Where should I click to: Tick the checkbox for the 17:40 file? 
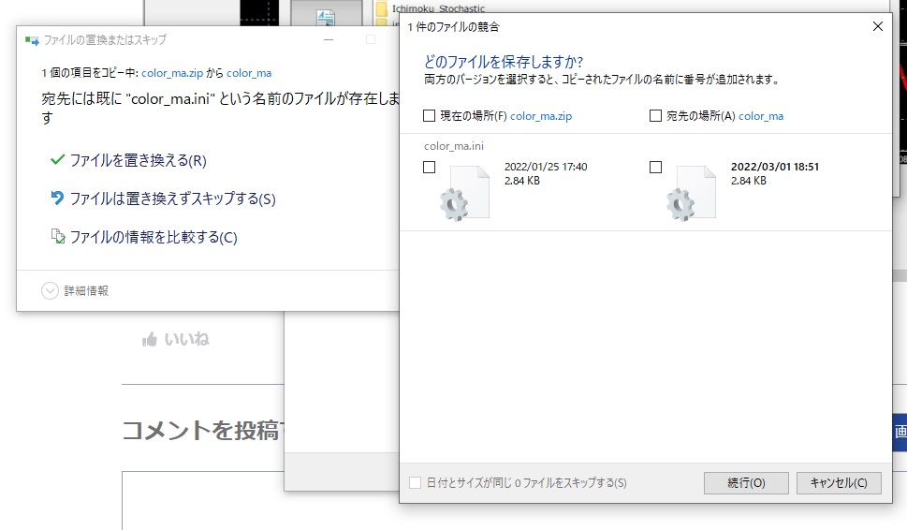(430, 167)
